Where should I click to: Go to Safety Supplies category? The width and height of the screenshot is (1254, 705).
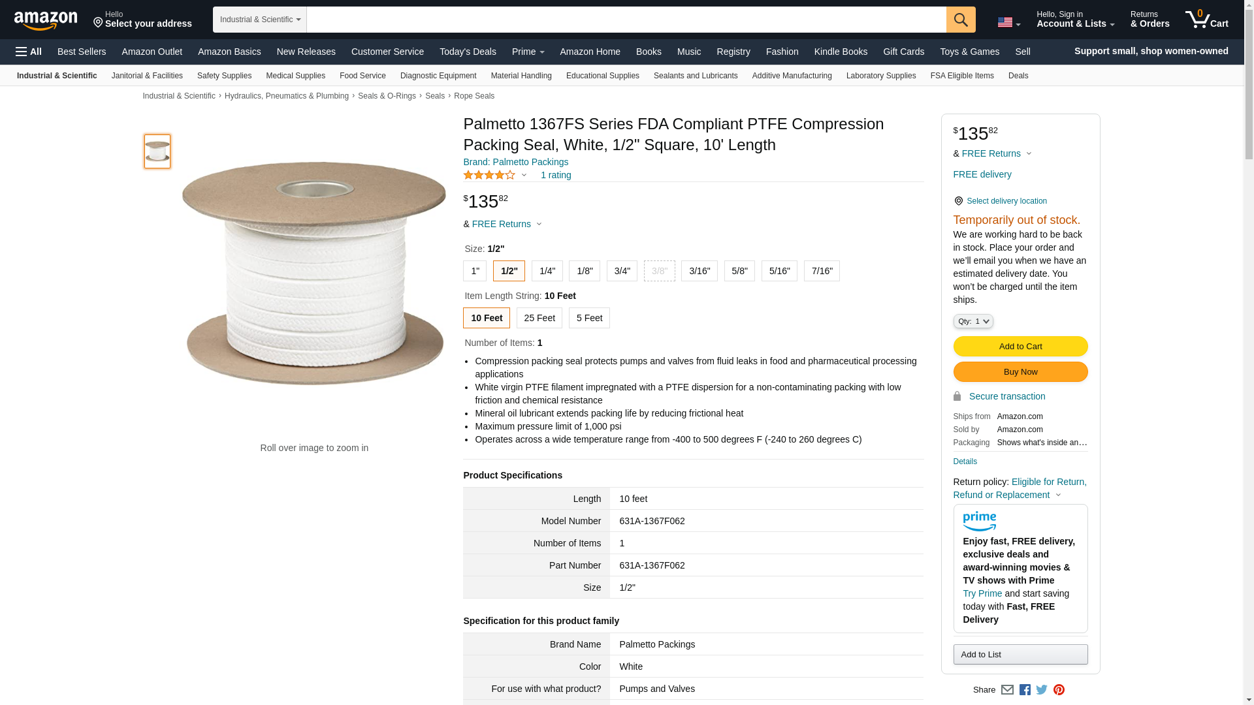point(224,76)
